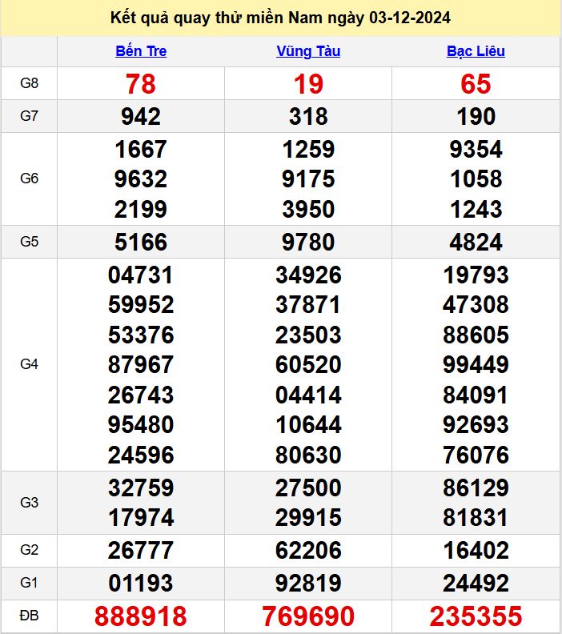
Task: Click G7 number 190
Action: point(476,117)
